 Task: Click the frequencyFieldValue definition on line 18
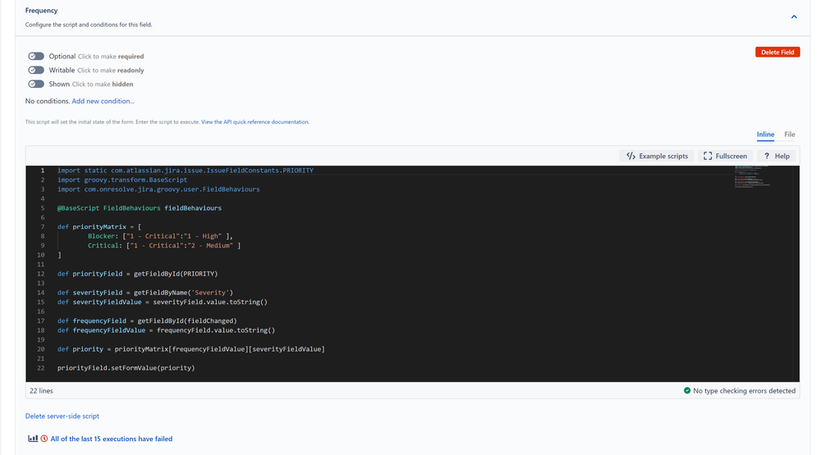point(166,330)
